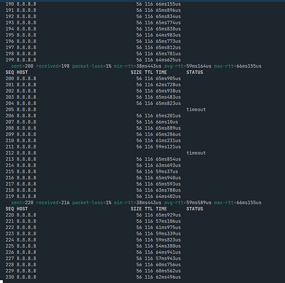Select time 61ms231us in seq 210 row

click(168, 141)
